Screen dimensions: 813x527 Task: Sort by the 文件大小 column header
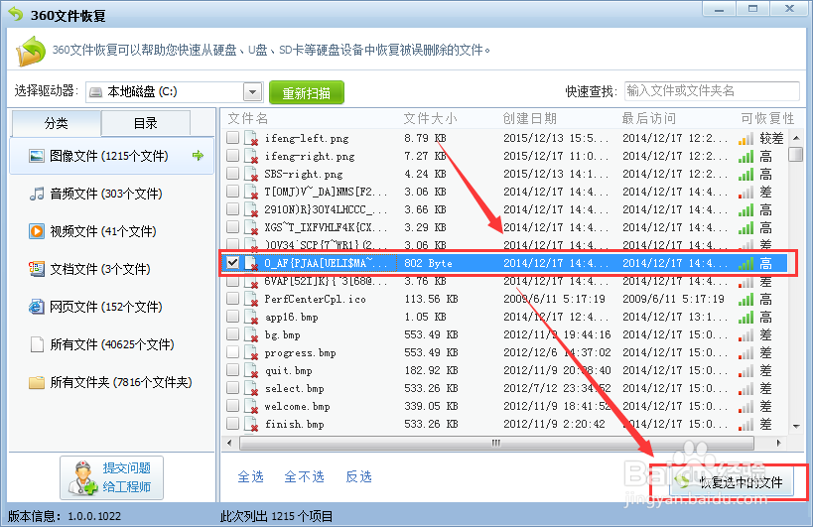(431, 119)
